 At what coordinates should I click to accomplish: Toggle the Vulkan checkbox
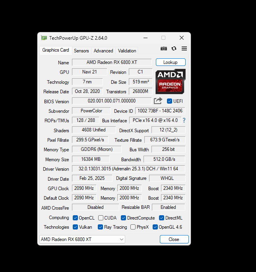click(75, 227)
